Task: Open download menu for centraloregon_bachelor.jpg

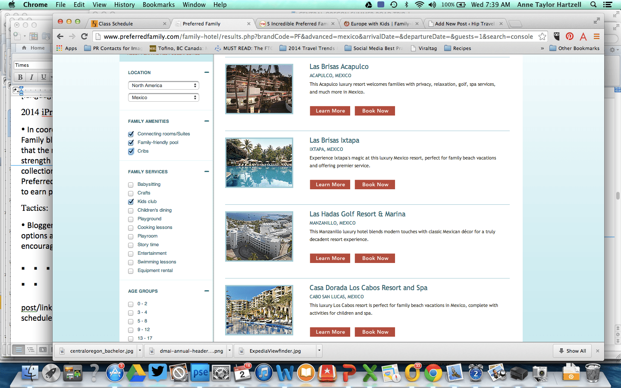Action: [x=140, y=351]
